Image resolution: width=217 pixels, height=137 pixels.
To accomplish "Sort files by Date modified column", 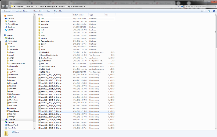I will pyautogui.click(x=80, y=15).
